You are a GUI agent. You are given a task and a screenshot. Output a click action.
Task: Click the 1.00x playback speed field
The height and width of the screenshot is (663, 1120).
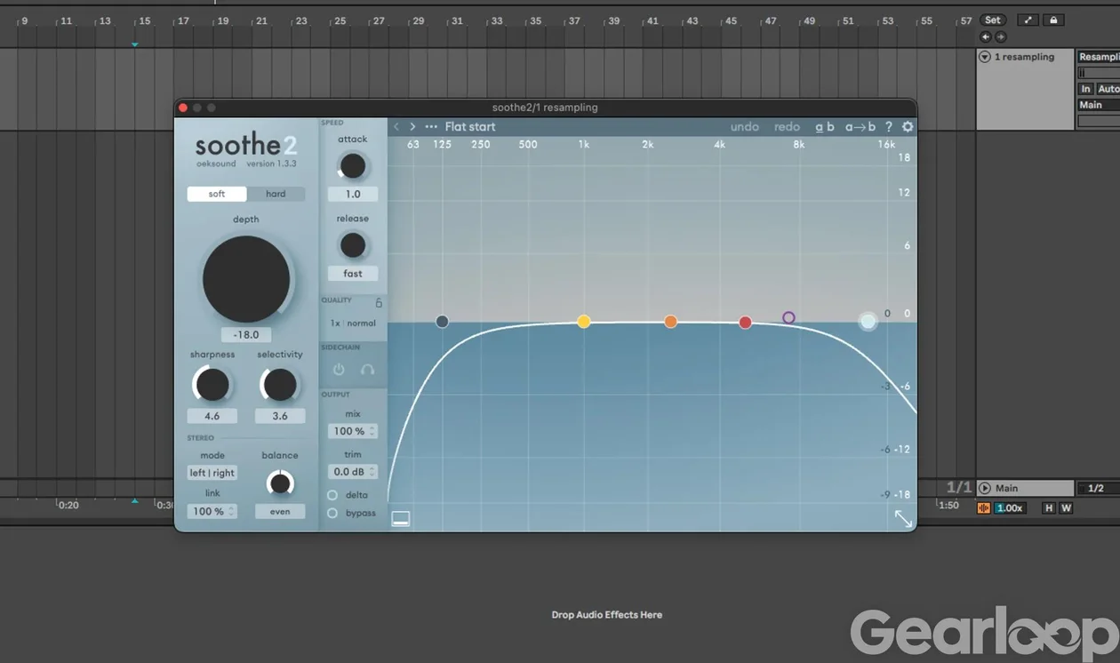1009,508
